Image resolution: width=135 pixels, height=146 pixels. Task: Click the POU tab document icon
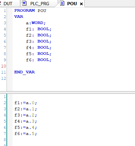tap(62, 3)
